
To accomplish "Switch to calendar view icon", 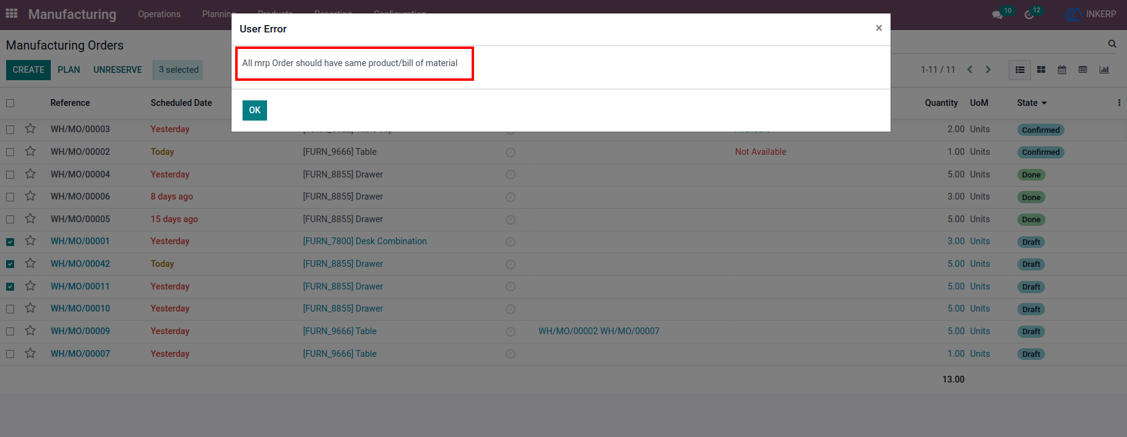I will [x=1062, y=70].
